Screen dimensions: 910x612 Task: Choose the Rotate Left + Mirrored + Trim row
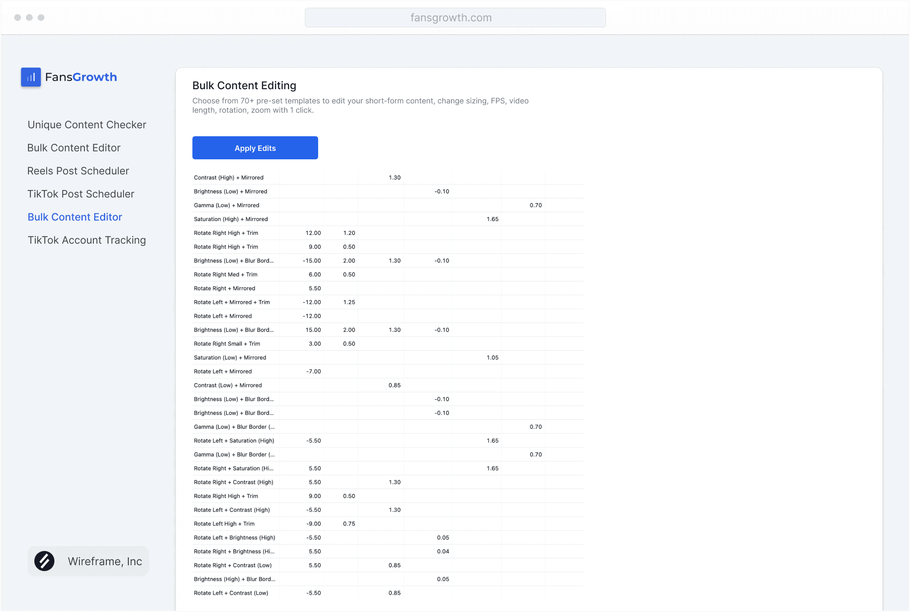tap(232, 302)
